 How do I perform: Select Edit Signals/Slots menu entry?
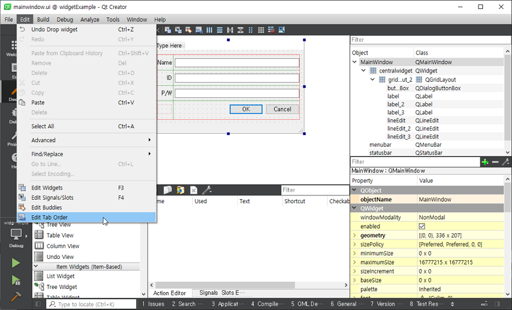click(52, 198)
